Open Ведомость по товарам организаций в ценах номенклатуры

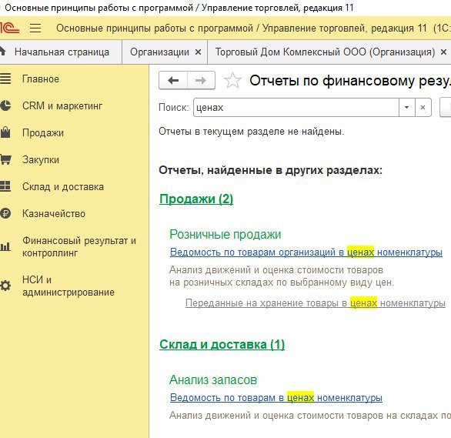coord(306,252)
